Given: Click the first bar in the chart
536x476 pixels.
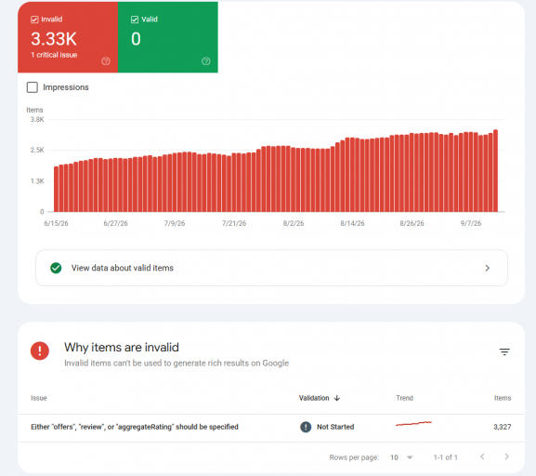Looking at the screenshot, I should (56, 190).
